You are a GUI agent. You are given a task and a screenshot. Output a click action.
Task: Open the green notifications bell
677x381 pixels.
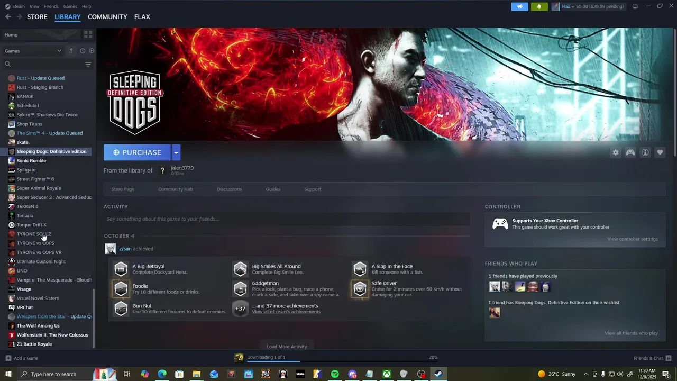click(539, 6)
